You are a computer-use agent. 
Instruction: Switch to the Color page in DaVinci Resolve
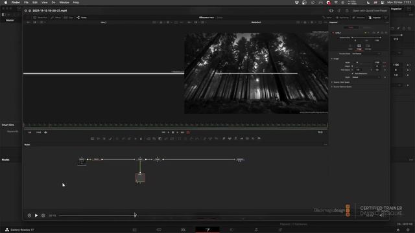coord(231,230)
